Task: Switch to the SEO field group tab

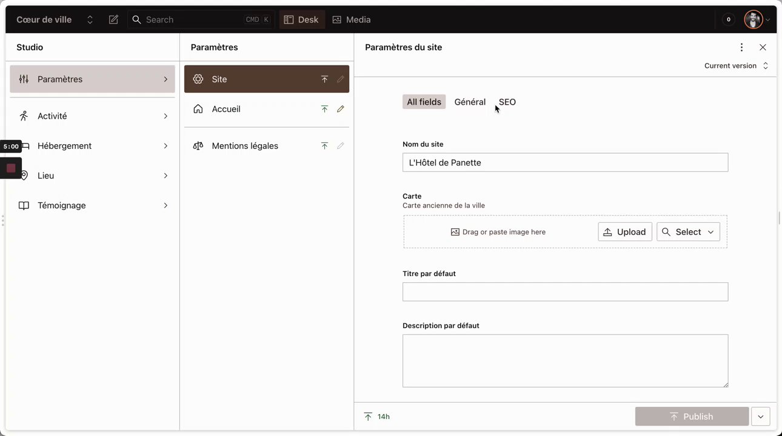Action: (x=507, y=102)
